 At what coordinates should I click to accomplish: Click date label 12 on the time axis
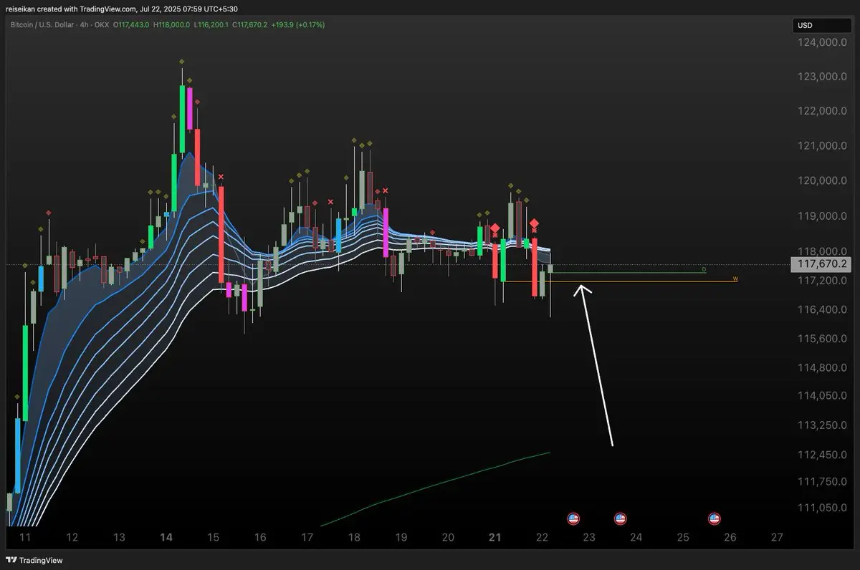click(72, 537)
